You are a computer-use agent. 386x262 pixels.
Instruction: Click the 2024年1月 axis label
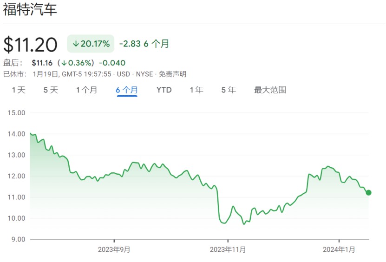point(339,249)
